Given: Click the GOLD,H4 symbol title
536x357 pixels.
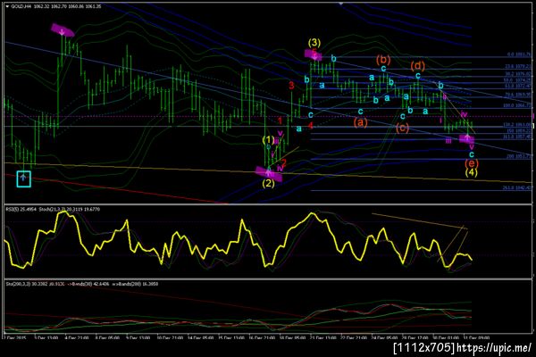Looking at the screenshot, I should (21, 6).
